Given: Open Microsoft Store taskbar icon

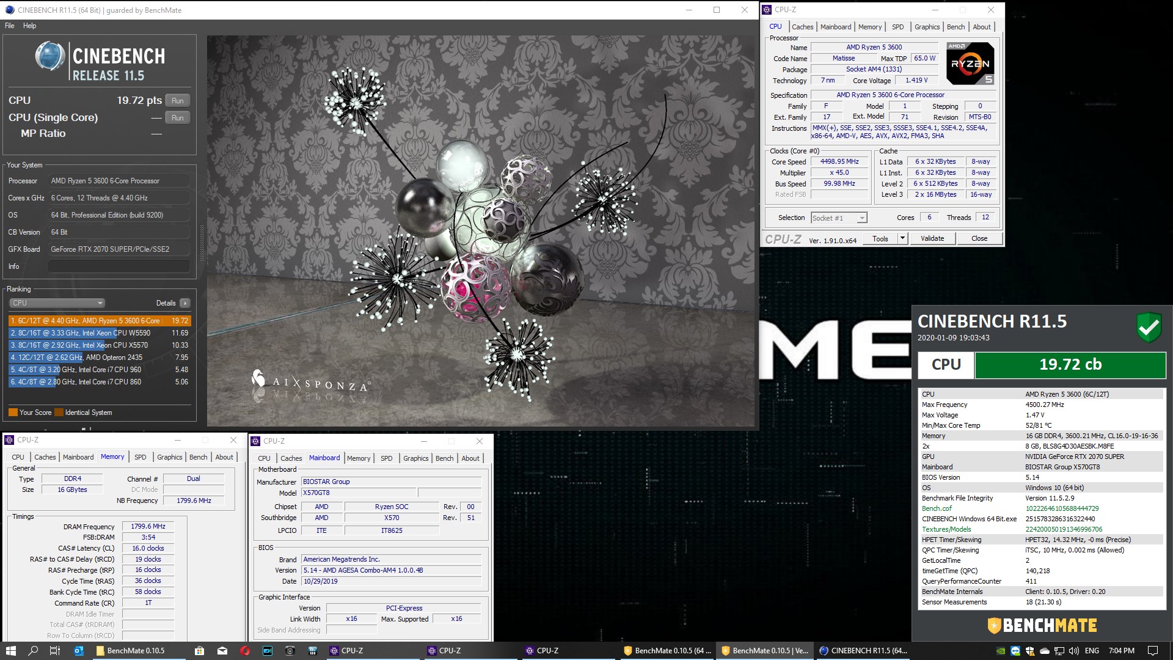Looking at the screenshot, I should 199,651.
